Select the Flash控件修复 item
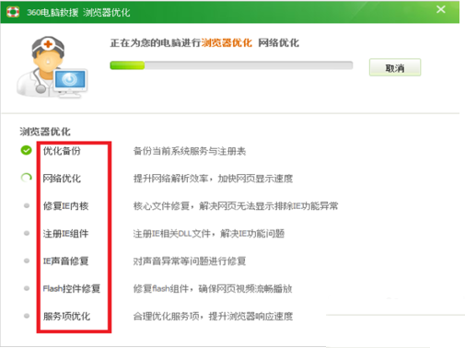The height and width of the screenshot is (348, 465). (72, 288)
